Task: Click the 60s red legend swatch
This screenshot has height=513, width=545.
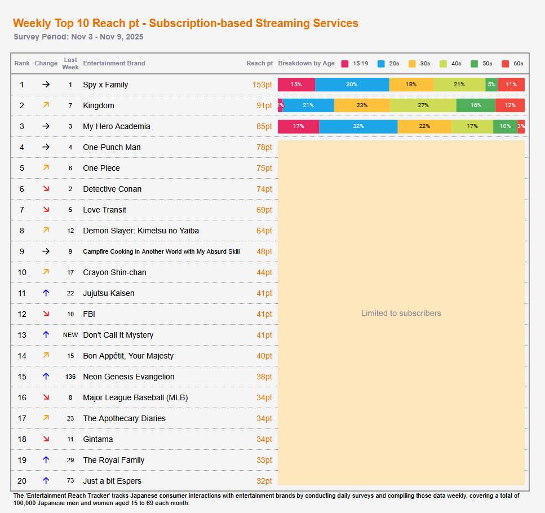Action: pyautogui.click(x=506, y=64)
